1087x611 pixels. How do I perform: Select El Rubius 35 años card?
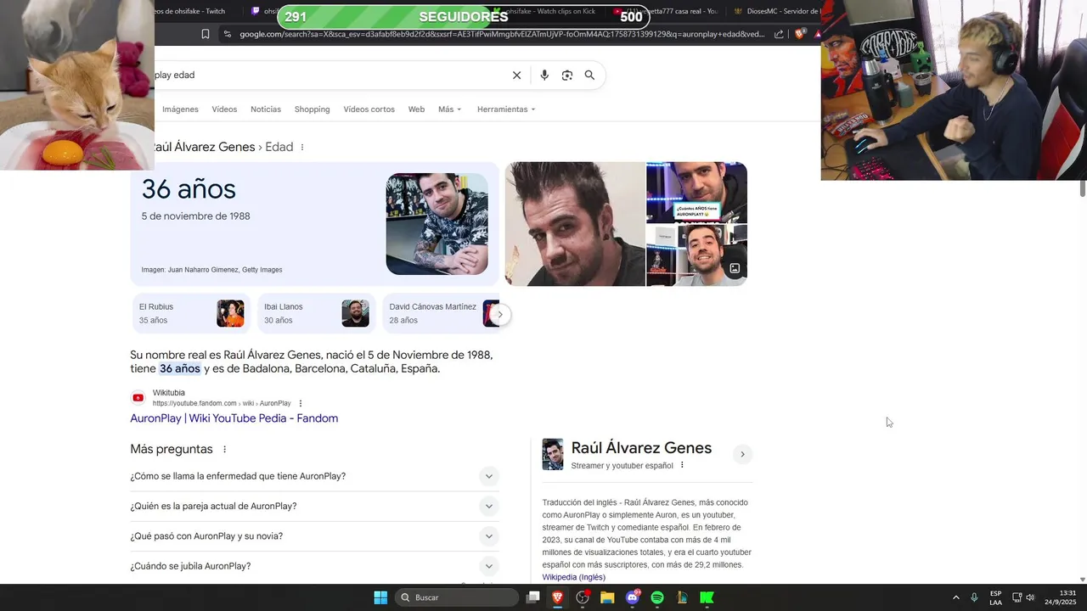(191, 313)
